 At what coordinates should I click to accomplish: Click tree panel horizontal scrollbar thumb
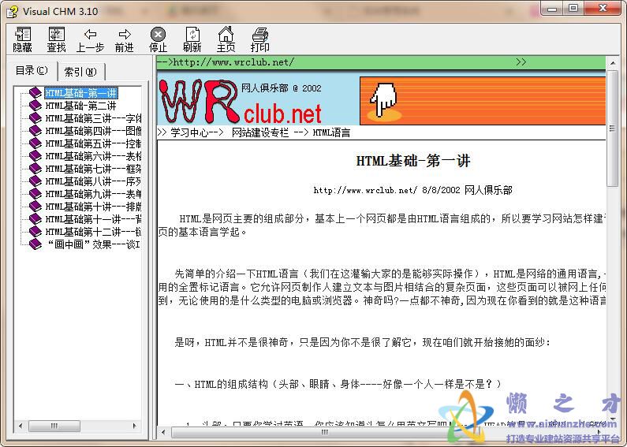tap(54, 426)
